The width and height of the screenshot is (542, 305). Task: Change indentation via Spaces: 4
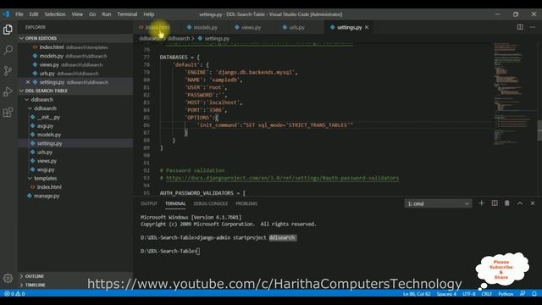pyautogui.click(x=446, y=294)
